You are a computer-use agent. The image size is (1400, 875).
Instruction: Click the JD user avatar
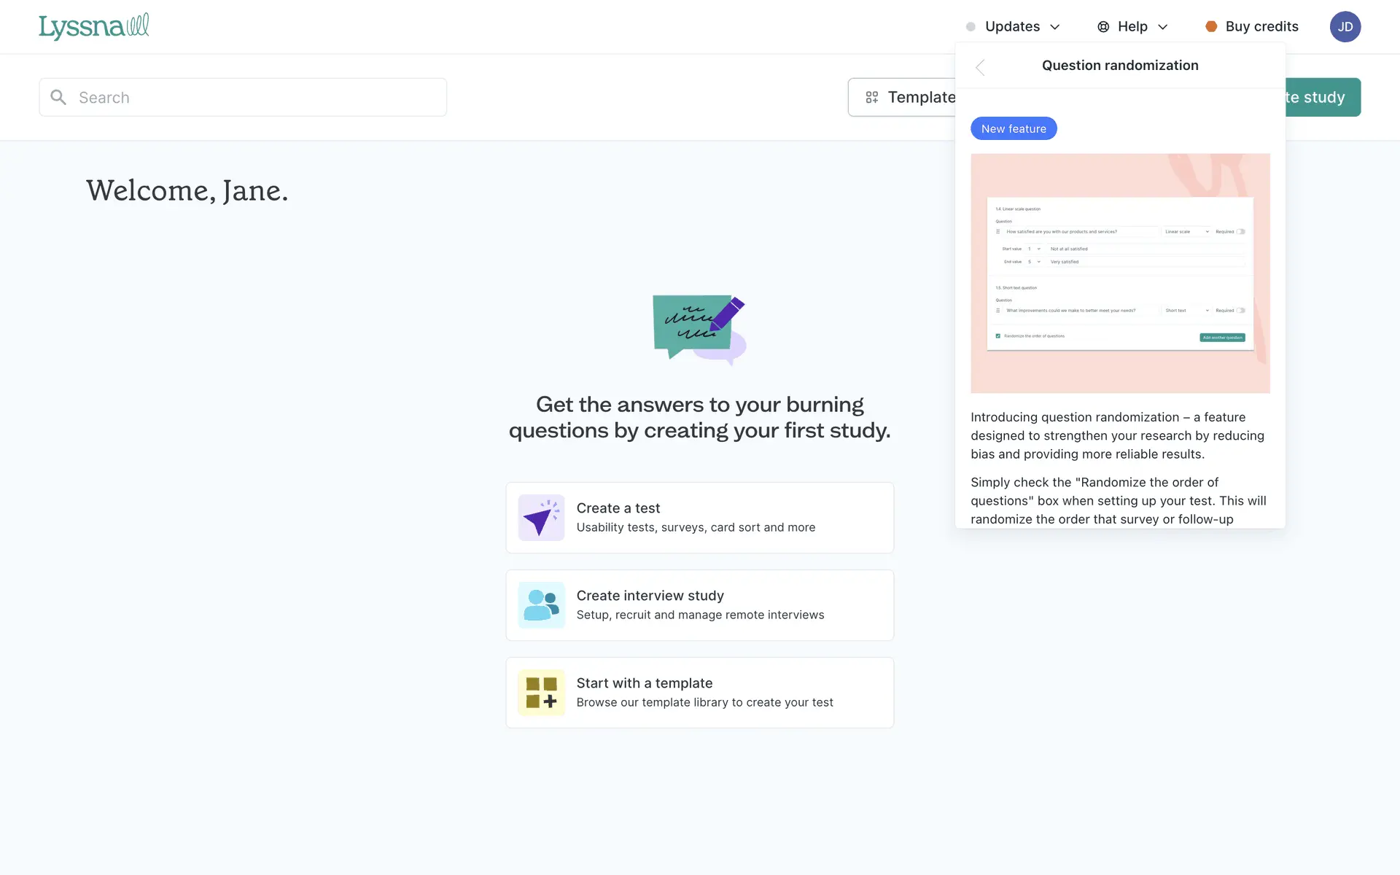click(1345, 26)
